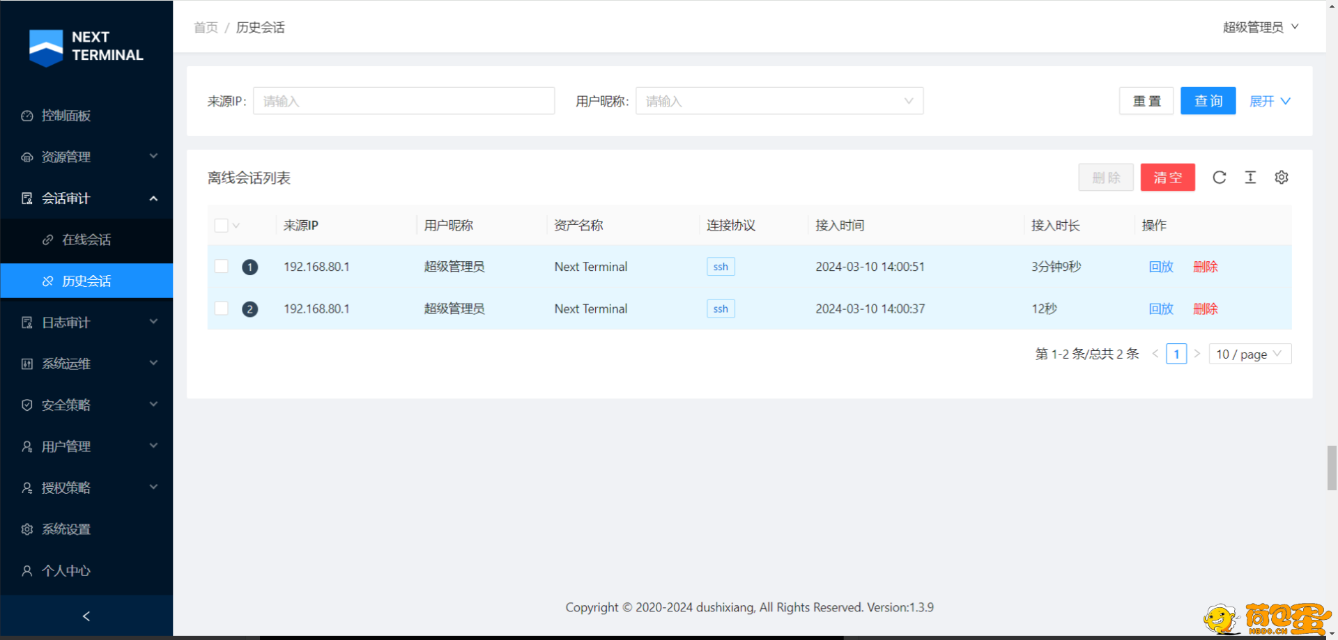Click the 历史会话 breadcrumb text

click(260, 27)
